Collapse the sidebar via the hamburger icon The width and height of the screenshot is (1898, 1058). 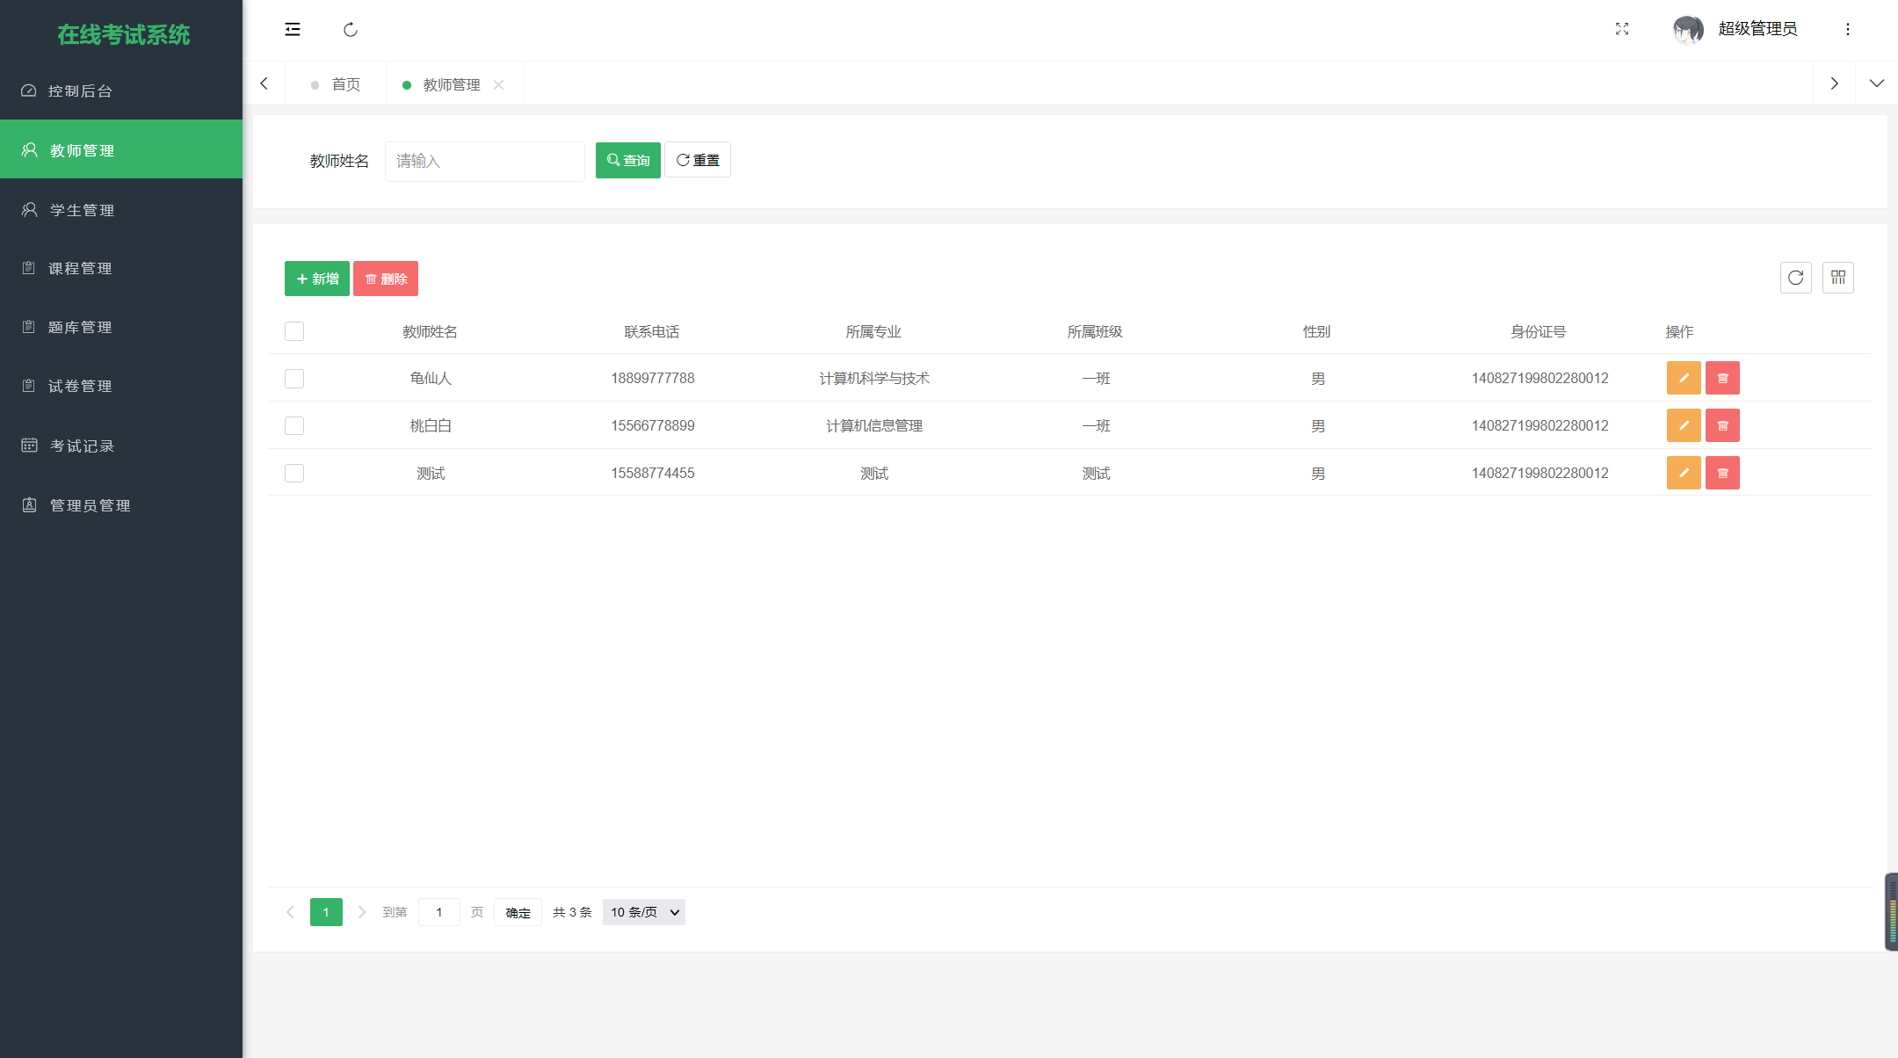293,29
